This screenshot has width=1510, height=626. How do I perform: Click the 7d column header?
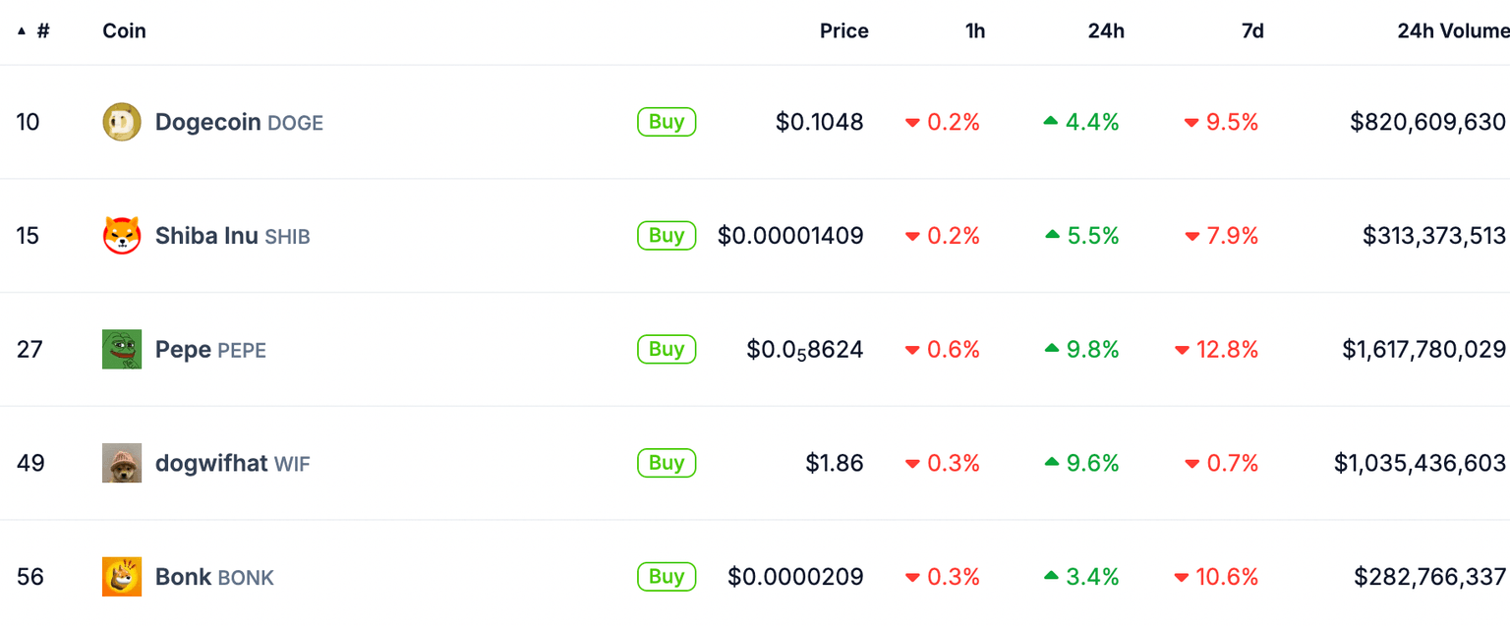[1251, 30]
